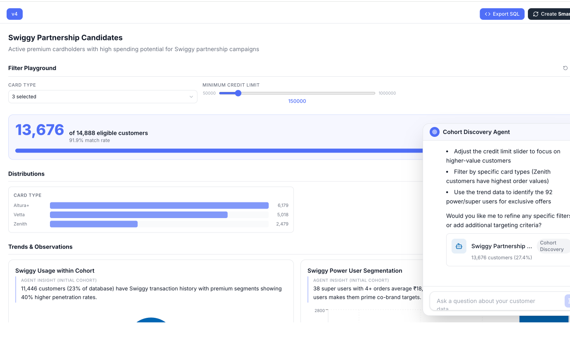
Task: Click the Swiggy Partnership cohort card robot icon
Action: pyautogui.click(x=459, y=246)
